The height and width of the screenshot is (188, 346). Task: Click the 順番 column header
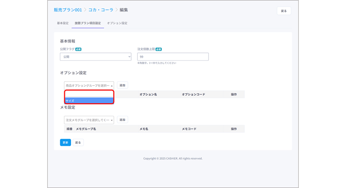click(69, 129)
